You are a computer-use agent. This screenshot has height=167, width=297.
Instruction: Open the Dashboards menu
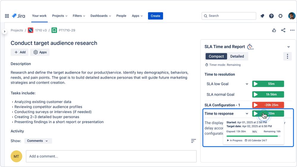(x=100, y=16)
